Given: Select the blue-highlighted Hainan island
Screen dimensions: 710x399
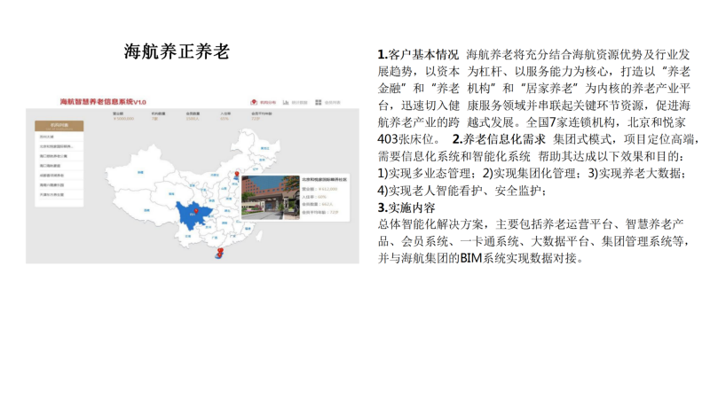Looking at the screenshot, I should [219, 255].
